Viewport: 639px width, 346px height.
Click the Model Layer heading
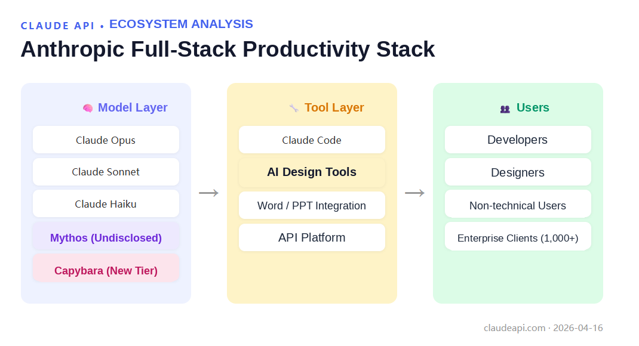pos(133,107)
